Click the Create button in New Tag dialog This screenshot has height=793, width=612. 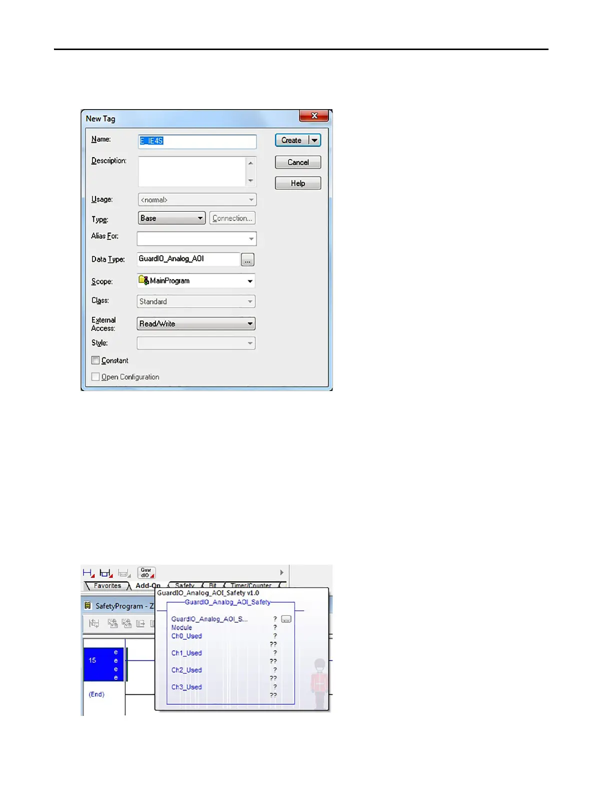point(292,140)
